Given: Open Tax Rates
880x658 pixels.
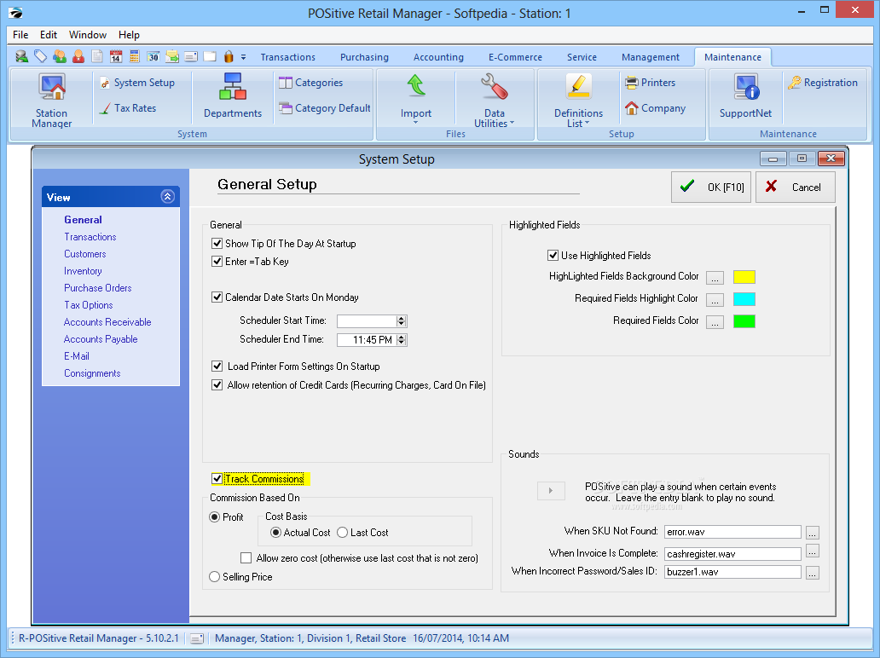Looking at the screenshot, I should point(127,108).
